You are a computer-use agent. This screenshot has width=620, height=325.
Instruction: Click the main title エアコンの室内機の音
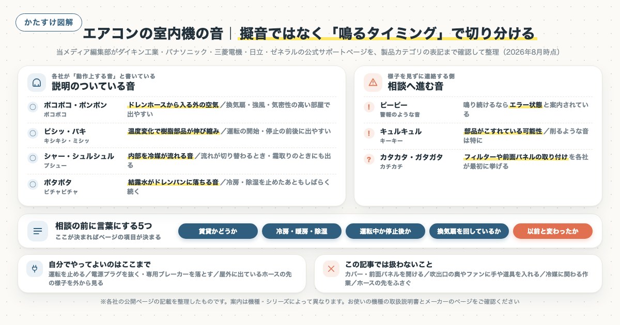click(153, 34)
